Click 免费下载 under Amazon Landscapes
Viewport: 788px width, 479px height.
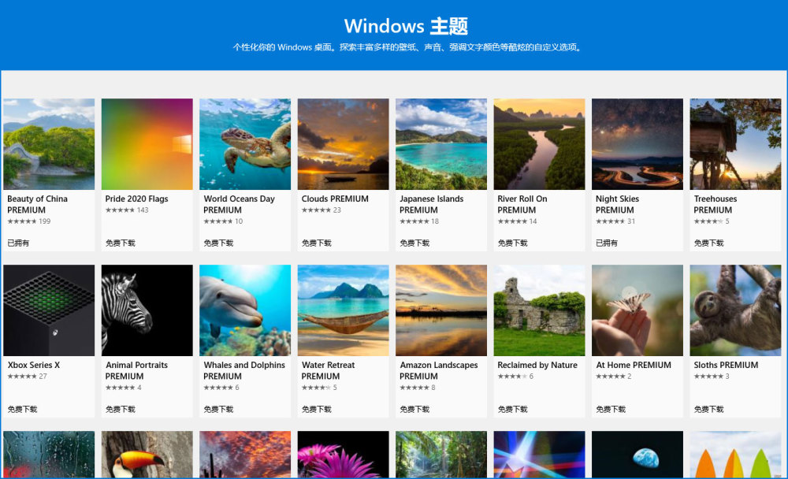pyautogui.click(x=414, y=409)
